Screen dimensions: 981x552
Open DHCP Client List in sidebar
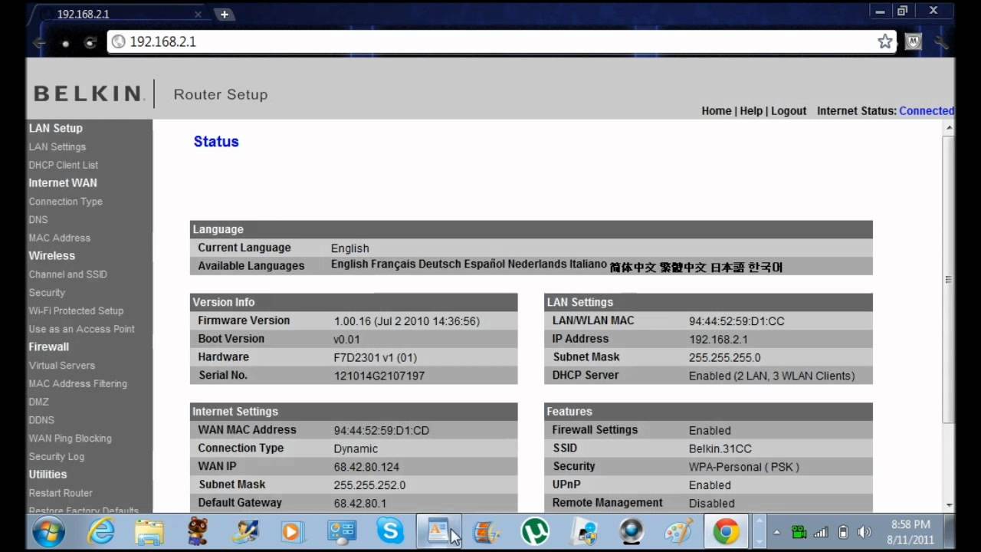[64, 165]
